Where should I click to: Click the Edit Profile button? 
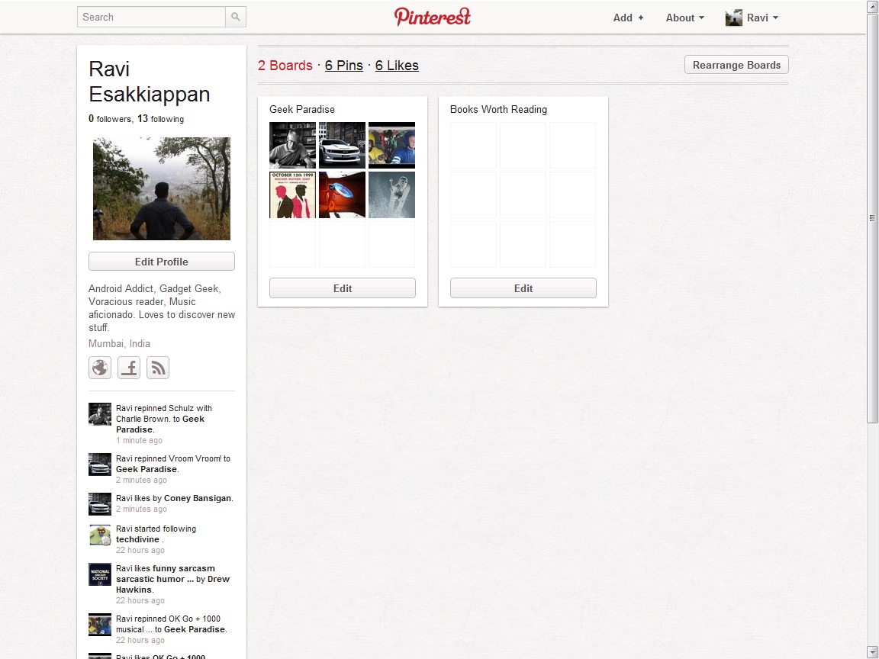[x=162, y=262]
